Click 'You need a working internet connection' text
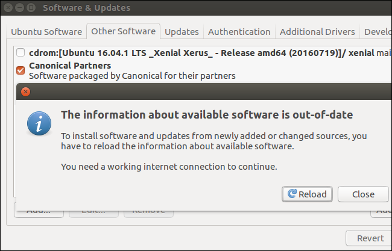Viewport: 392px width, 251px height. coord(169,166)
